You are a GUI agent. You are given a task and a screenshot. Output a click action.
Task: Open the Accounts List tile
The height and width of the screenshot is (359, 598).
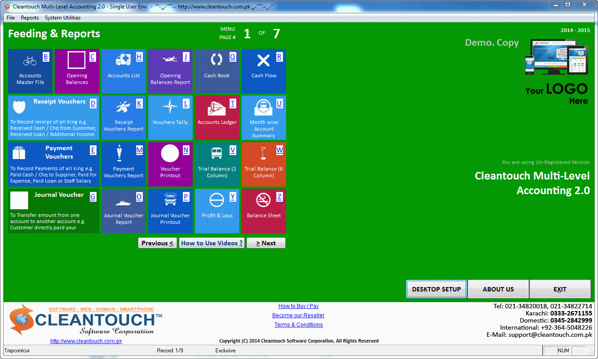click(124, 71)
